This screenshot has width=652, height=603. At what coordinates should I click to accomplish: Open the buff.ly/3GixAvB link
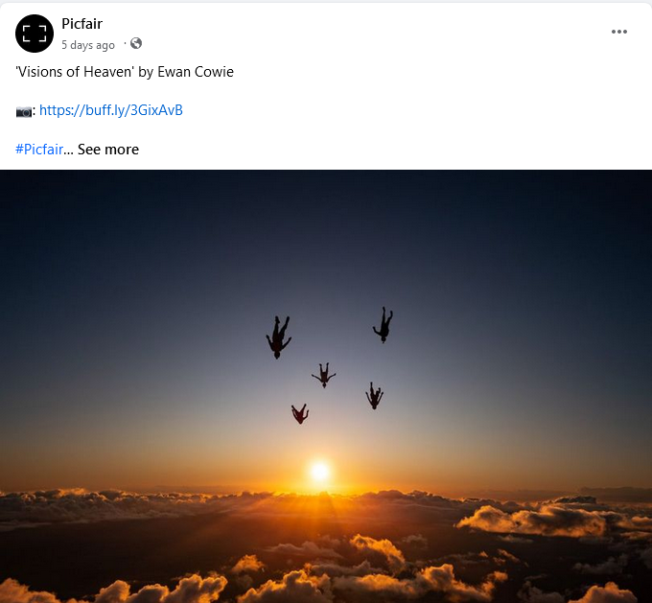[111, 110]
